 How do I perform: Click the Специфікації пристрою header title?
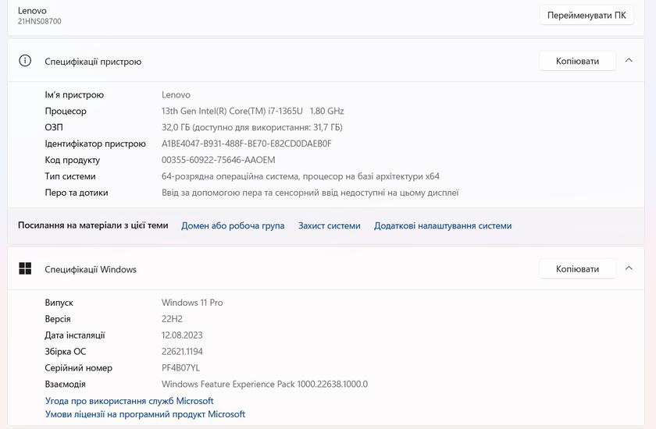93,61
